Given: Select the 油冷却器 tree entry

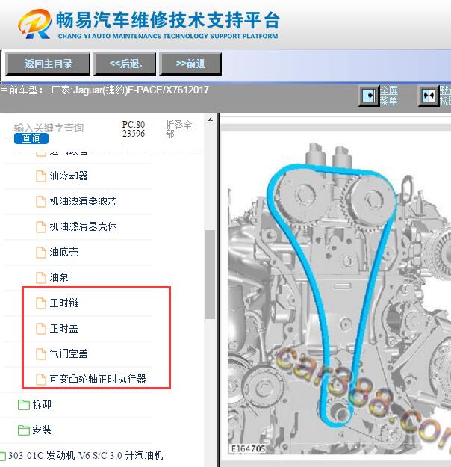Looking at the screenshot, I should click(x=69, y=176).
